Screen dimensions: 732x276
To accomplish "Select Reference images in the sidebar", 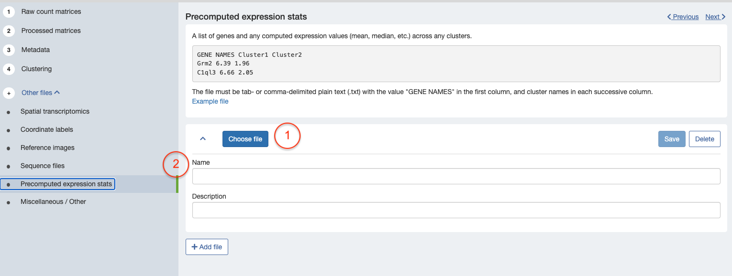I will click(47, 148).
